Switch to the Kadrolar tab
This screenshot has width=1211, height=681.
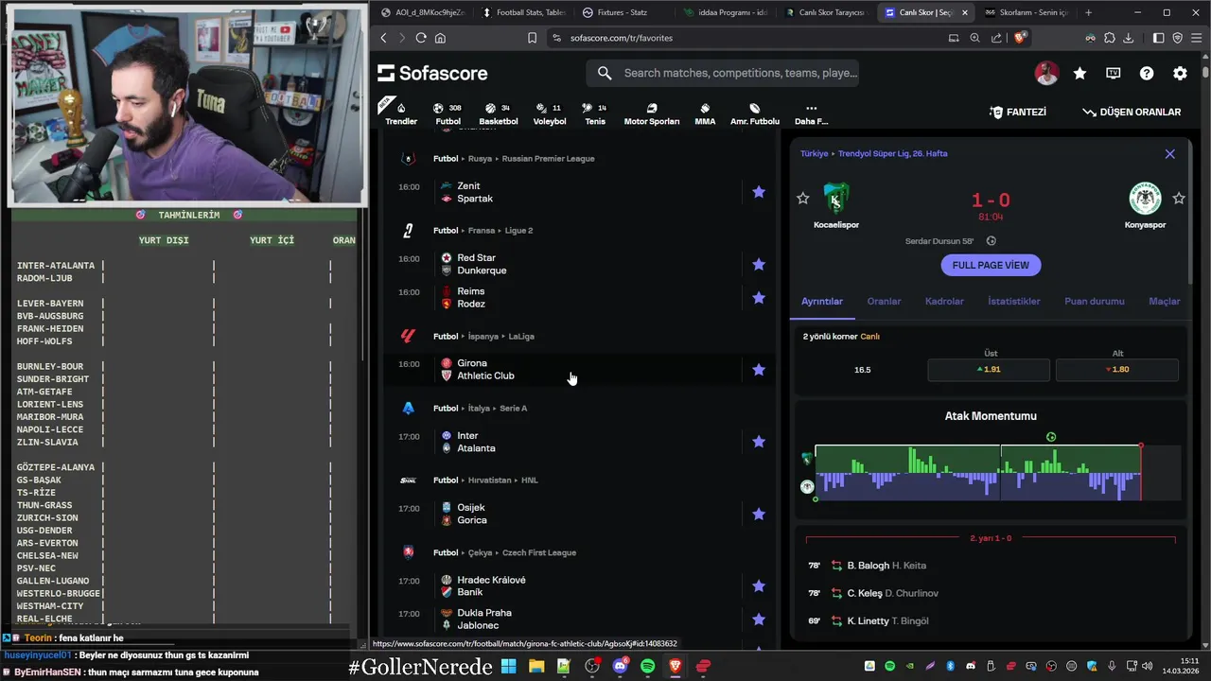click(944, 301)
